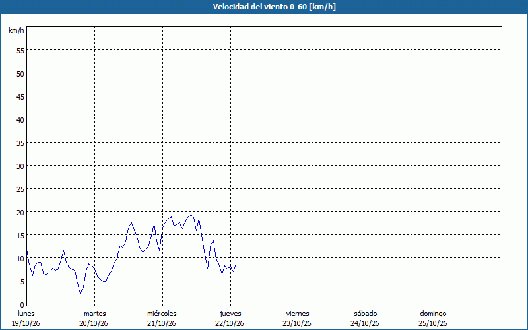Click the '5' y-axis value
The width and height of the screenshot is (528, 330).
pos(22,282)
